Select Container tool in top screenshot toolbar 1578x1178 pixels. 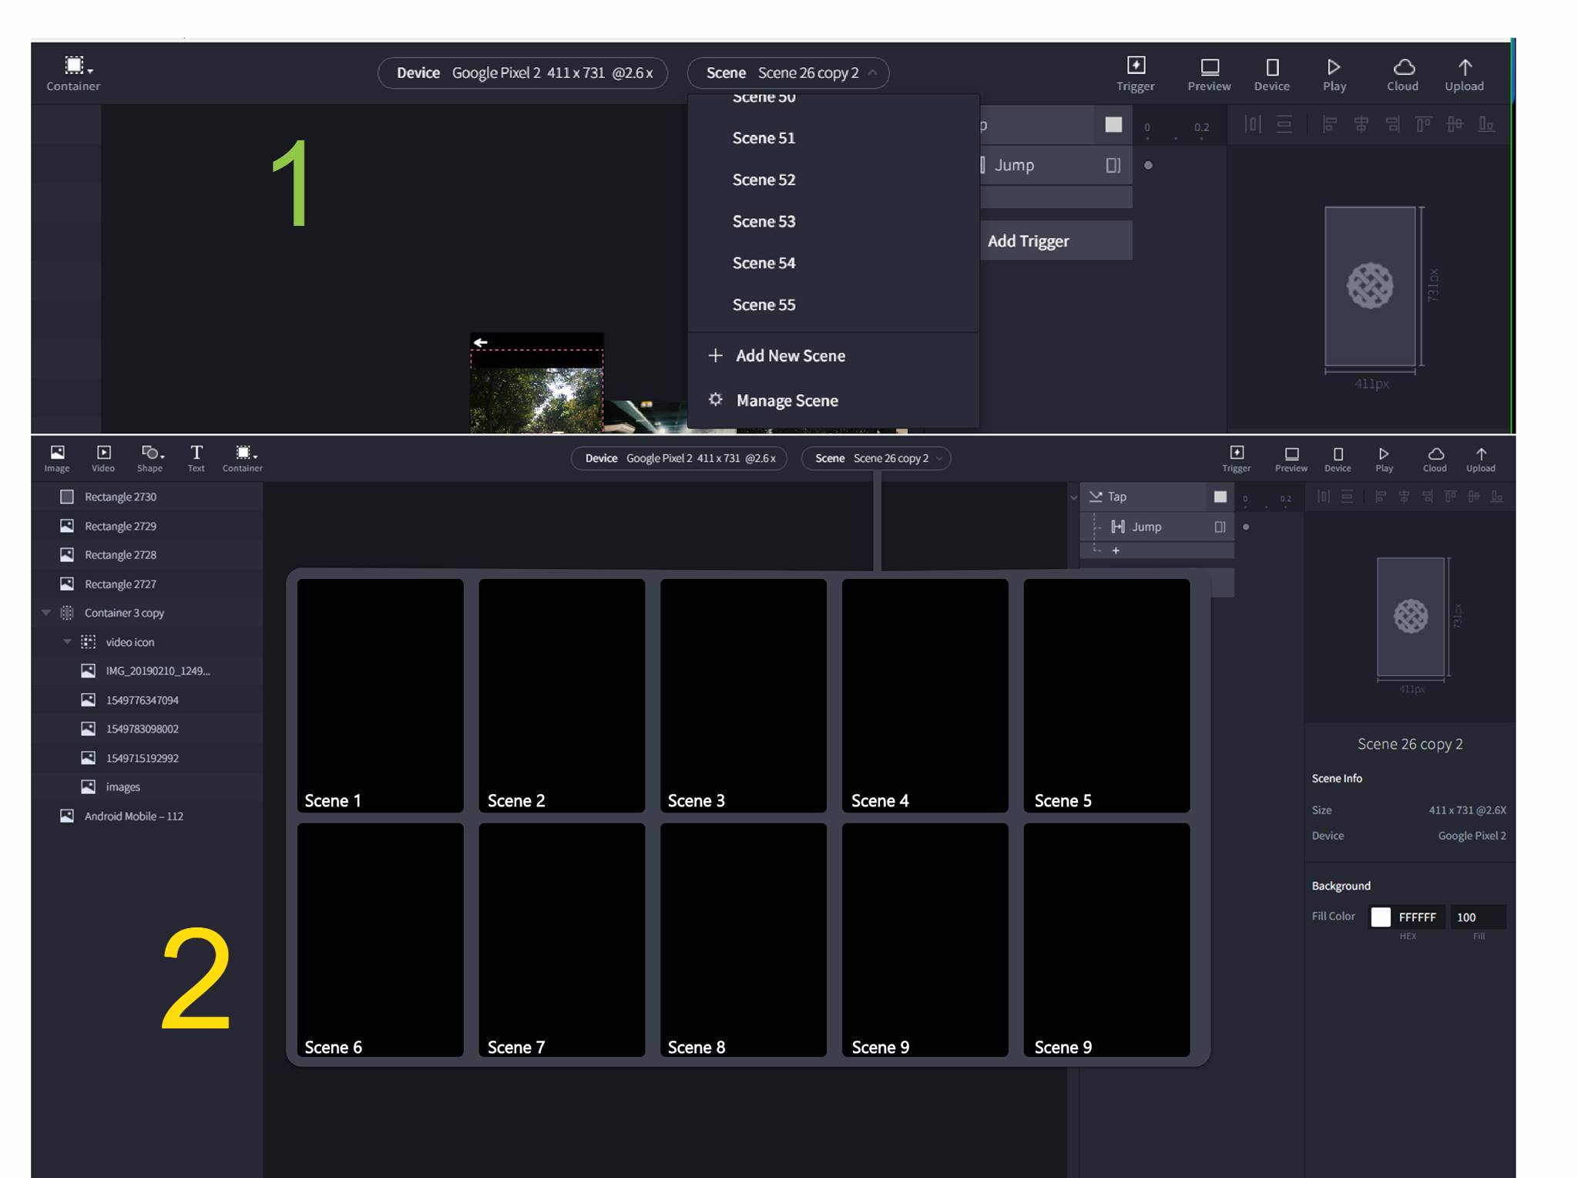(x=73, y=73)
